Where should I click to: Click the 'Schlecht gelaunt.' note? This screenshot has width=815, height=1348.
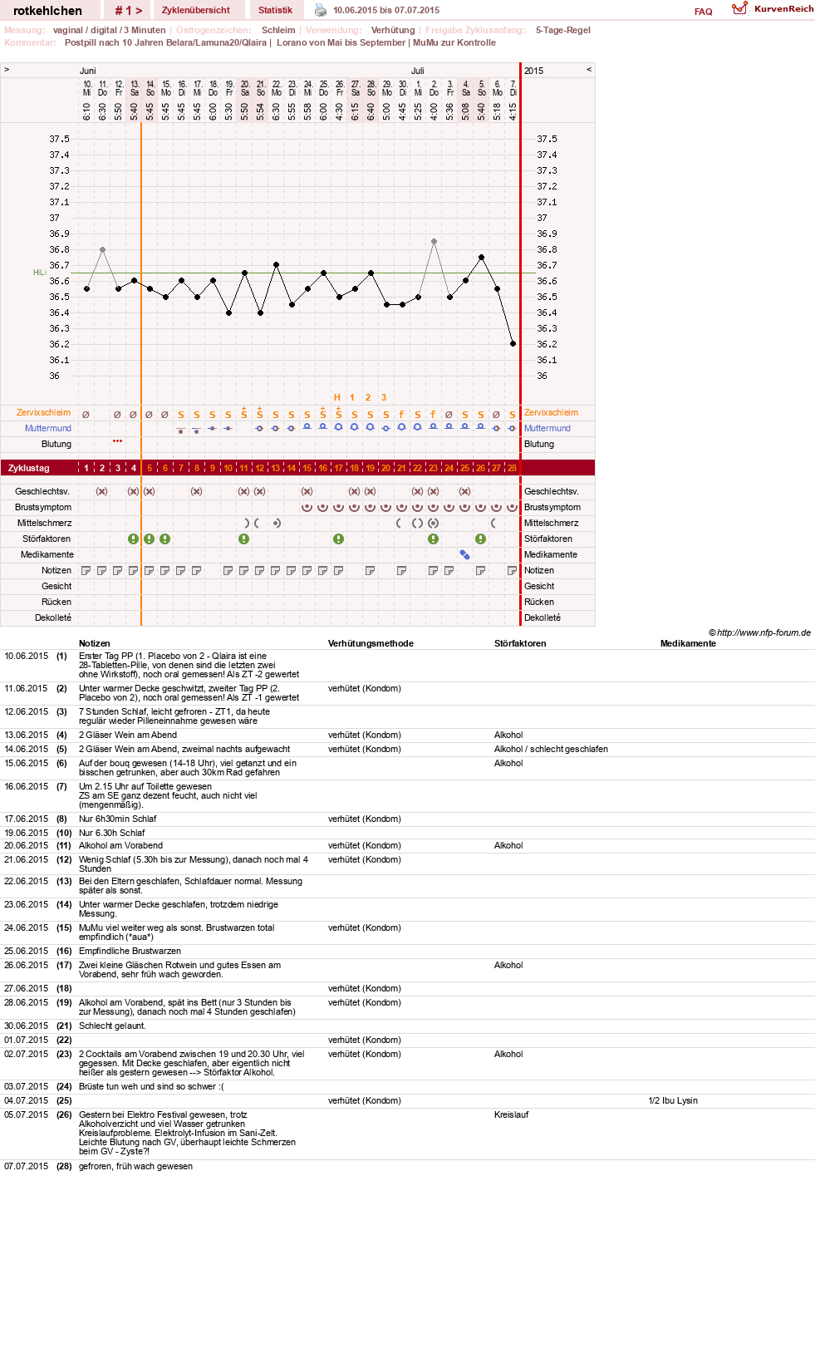point(112,1026)
